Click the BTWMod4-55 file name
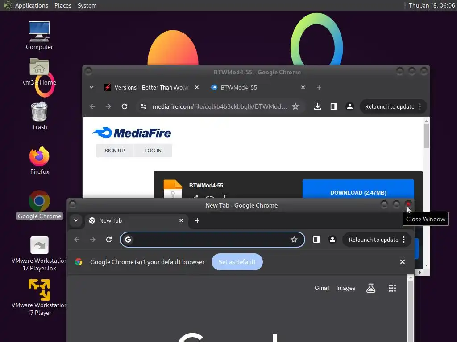Image resolution: width=457 pixels, height=342 pixels. [206, 186]
